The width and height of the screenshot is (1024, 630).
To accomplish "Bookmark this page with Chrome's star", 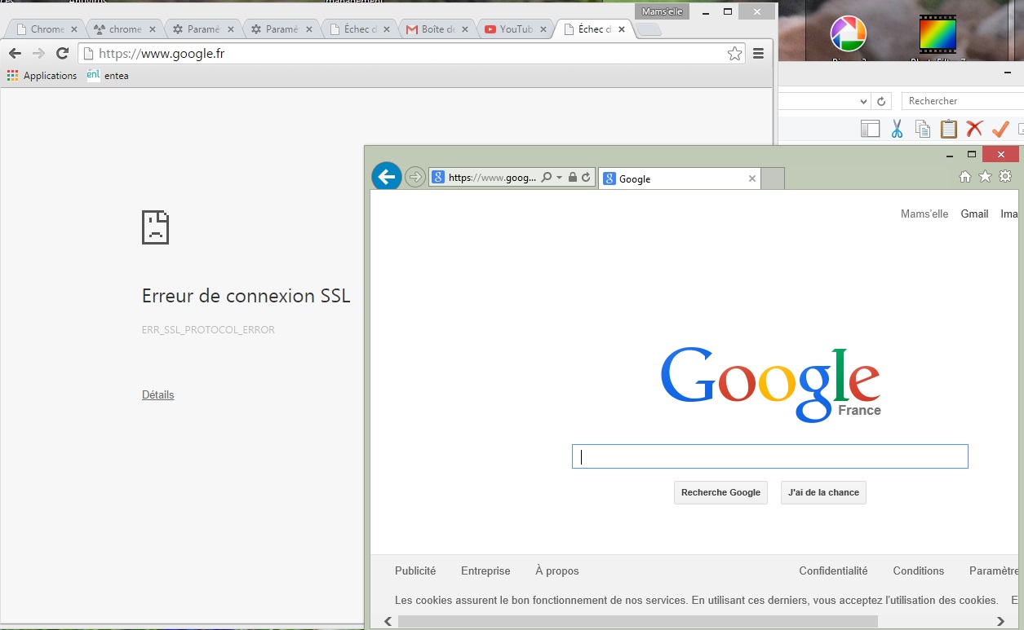I will 734,54.
